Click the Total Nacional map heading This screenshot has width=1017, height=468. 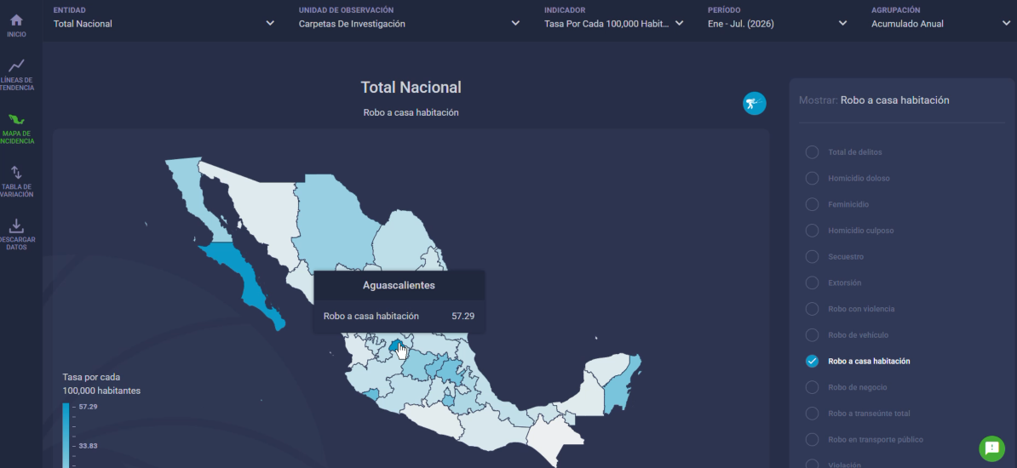tap(411, 88)
